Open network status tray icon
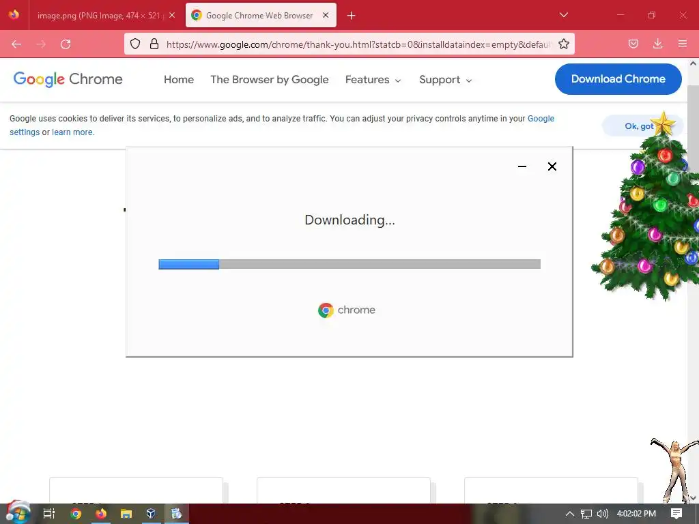The width and height of the screenshot is (699, 524). (x=586, y=514)
